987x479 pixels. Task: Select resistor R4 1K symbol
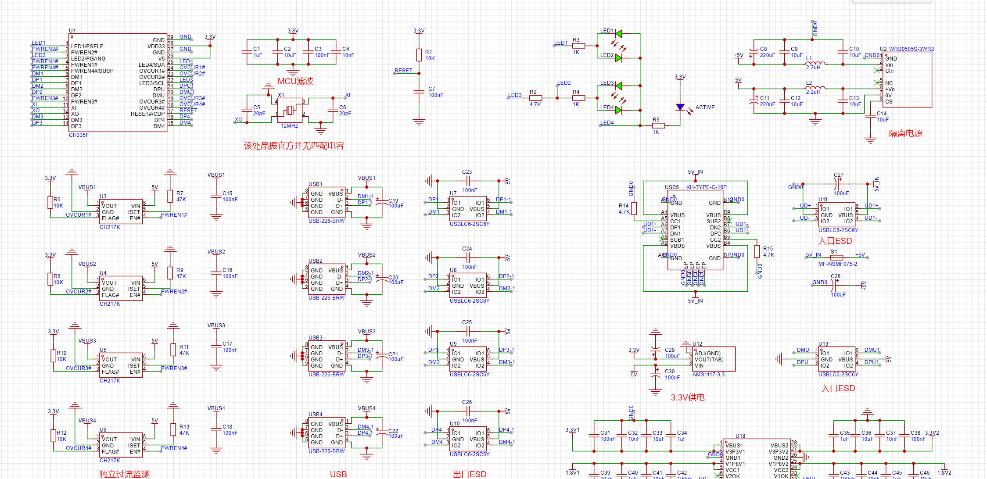point(579,98)
